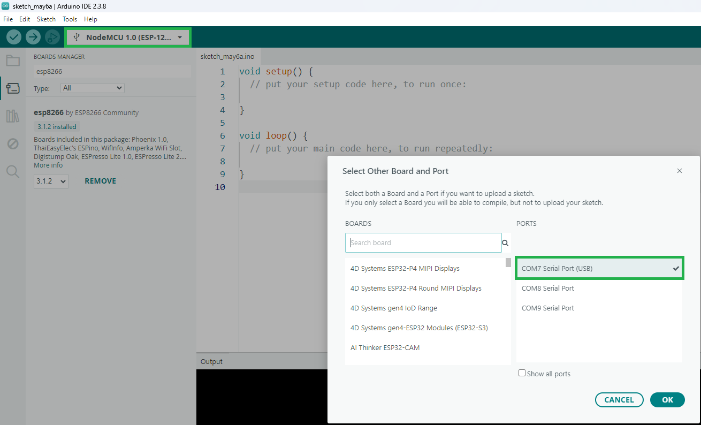Viewport: 701px width, 425px height.
Task: Open the NodeMCU 1.0 board selector dropdown
Action: coord(128,37)
